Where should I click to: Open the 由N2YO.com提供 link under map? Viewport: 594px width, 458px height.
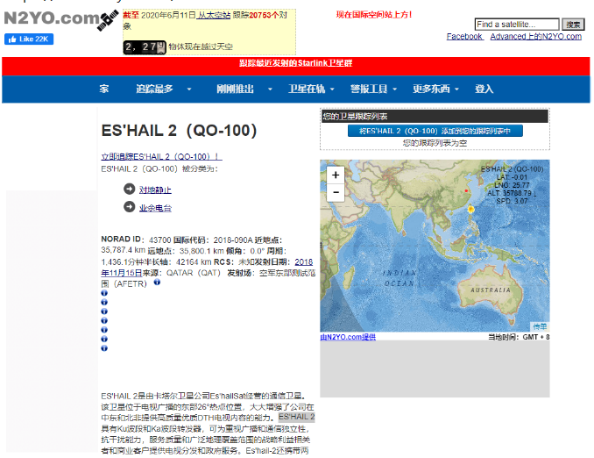point(348,337)
